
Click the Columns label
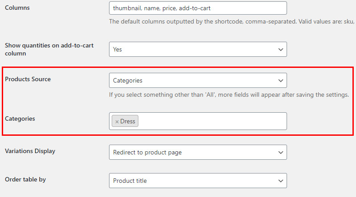(x=17, y=8)
